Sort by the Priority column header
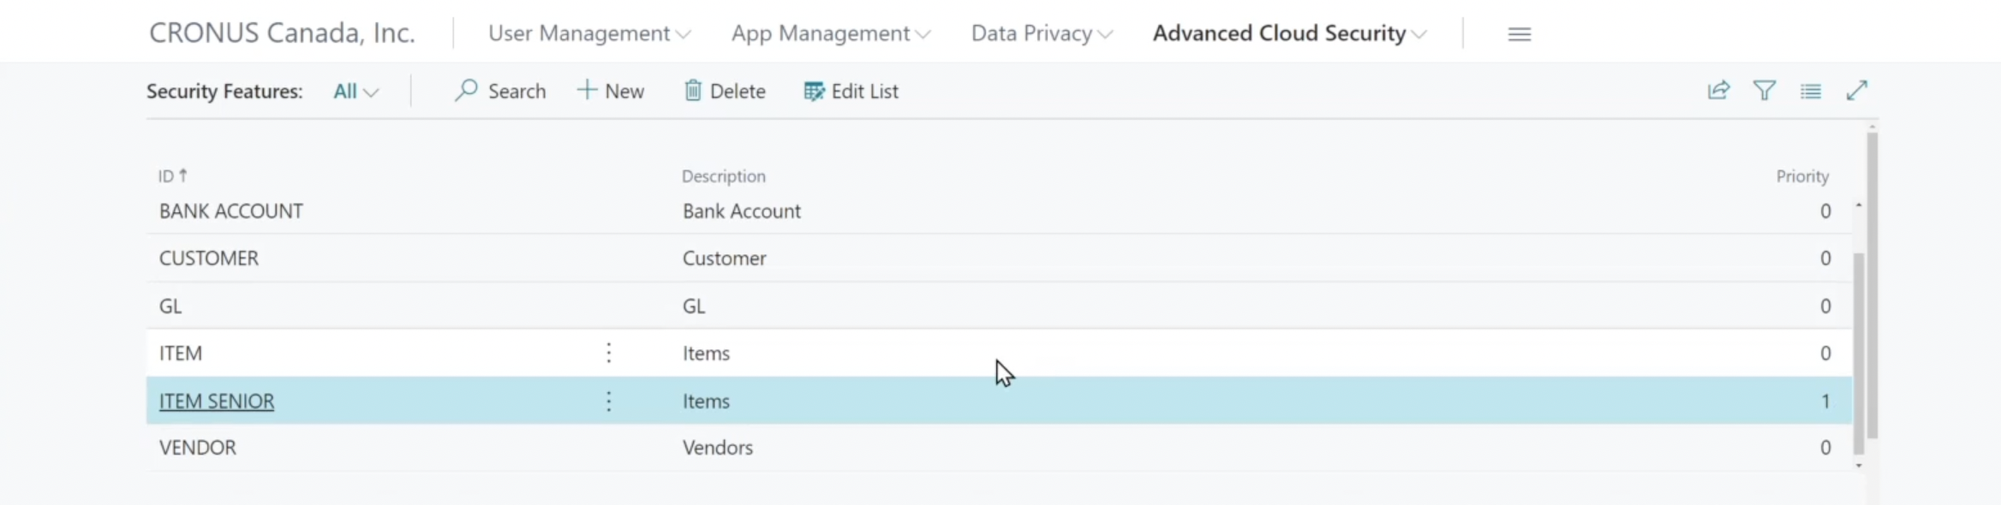The height and width of the screenshot is (505, 2001). pyautogui.click(x=1802, y=176)
